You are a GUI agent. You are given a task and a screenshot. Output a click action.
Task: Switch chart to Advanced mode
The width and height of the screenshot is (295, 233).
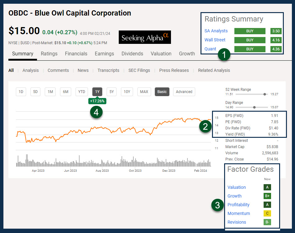click(x=184, y=92)
